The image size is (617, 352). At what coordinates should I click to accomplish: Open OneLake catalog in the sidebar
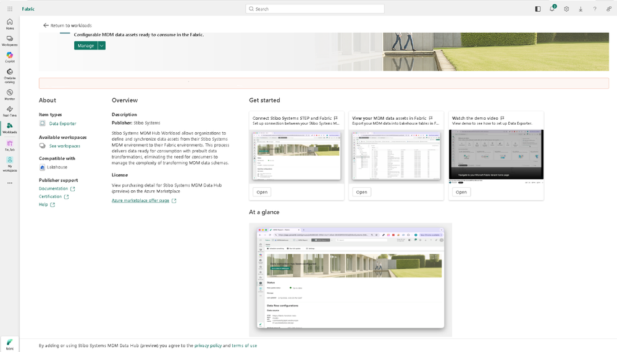pyautogui.click(x=10, y=75)
